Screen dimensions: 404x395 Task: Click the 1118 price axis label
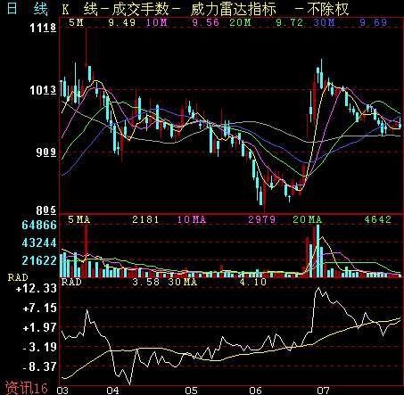tap(43, 28)
